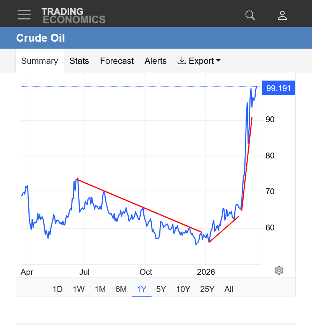Display the 25Y price history
Screen dimensions: 312x325
point(207,289)
